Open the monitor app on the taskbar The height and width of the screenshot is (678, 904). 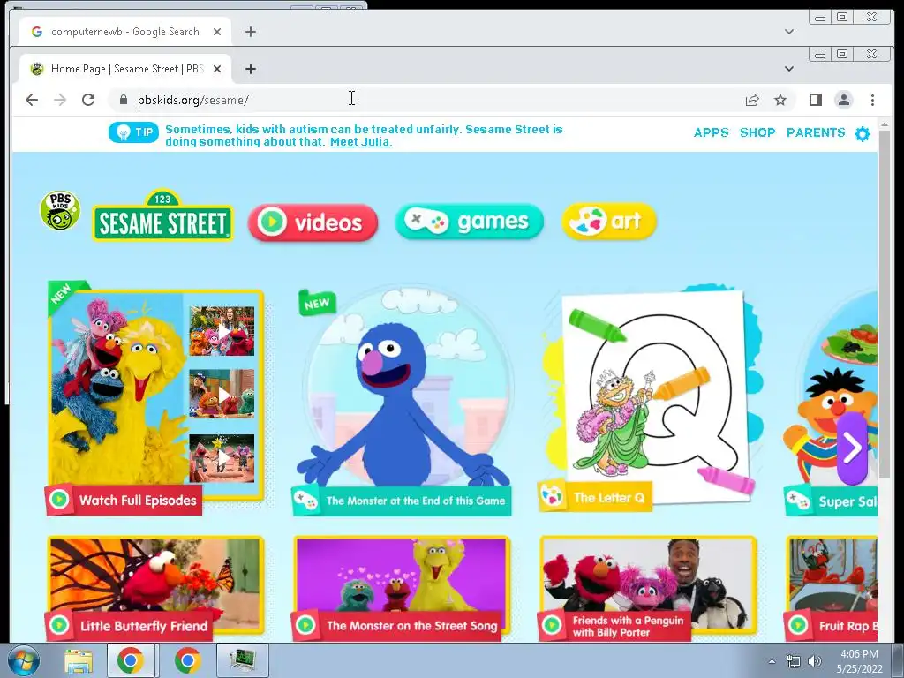click(x=242, y=660)
